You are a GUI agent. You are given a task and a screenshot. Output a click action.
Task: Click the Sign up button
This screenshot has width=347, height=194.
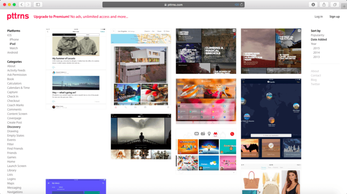334,16
